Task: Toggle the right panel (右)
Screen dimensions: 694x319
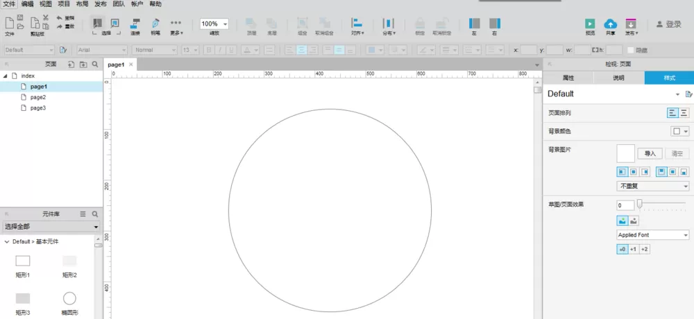Action: 494,26
